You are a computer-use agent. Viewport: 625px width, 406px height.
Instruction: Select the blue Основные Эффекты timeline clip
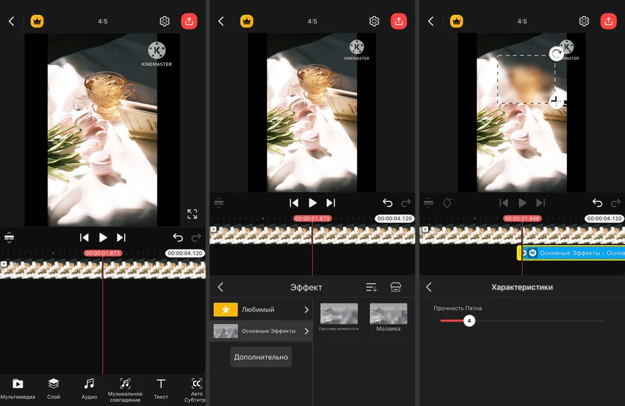(x=575, y=253)
